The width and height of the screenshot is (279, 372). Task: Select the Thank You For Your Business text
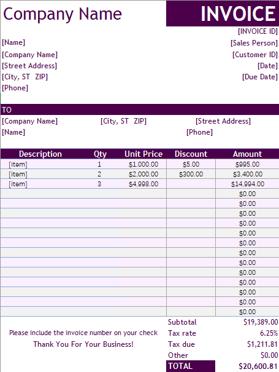[x=83, y=344]
